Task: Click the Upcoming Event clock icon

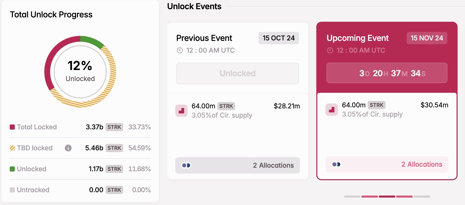Action: [330, 50]
